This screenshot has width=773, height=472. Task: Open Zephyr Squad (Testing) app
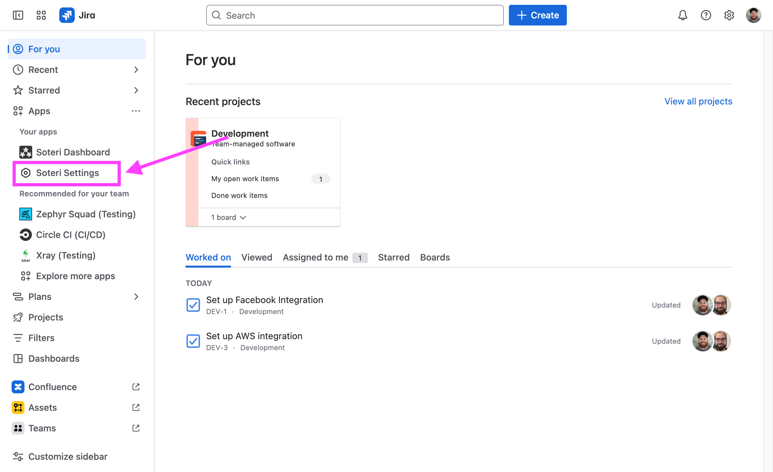click(86, 214)
